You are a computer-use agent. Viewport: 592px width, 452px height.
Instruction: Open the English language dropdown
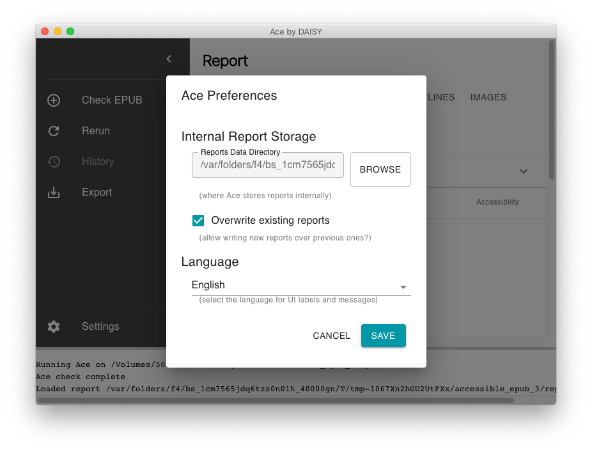point(301,285)
